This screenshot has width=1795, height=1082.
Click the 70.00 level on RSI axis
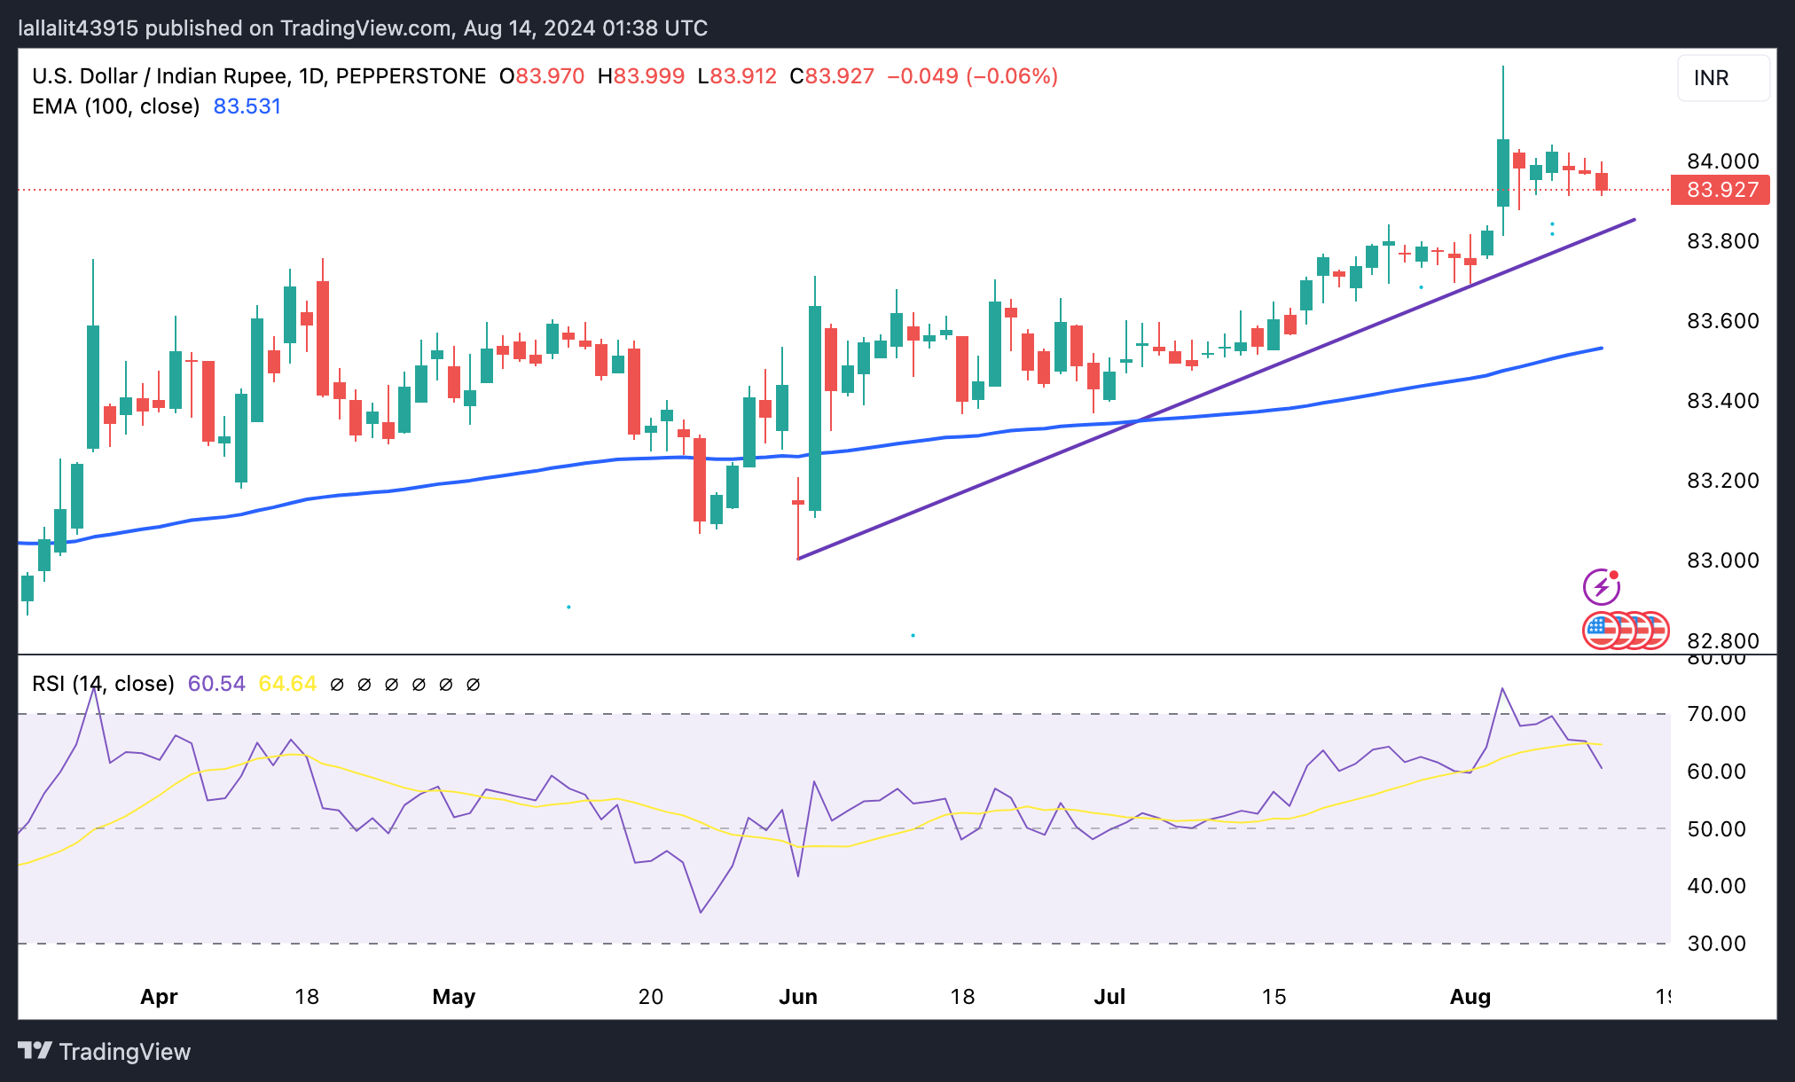(1716, 714)
